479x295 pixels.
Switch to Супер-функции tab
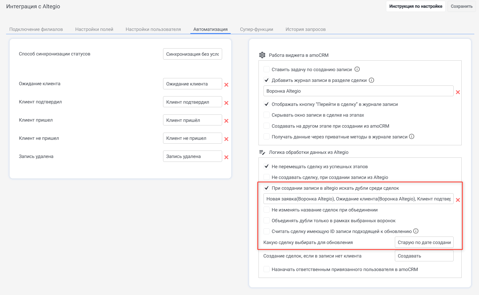[x=257, y=29]
